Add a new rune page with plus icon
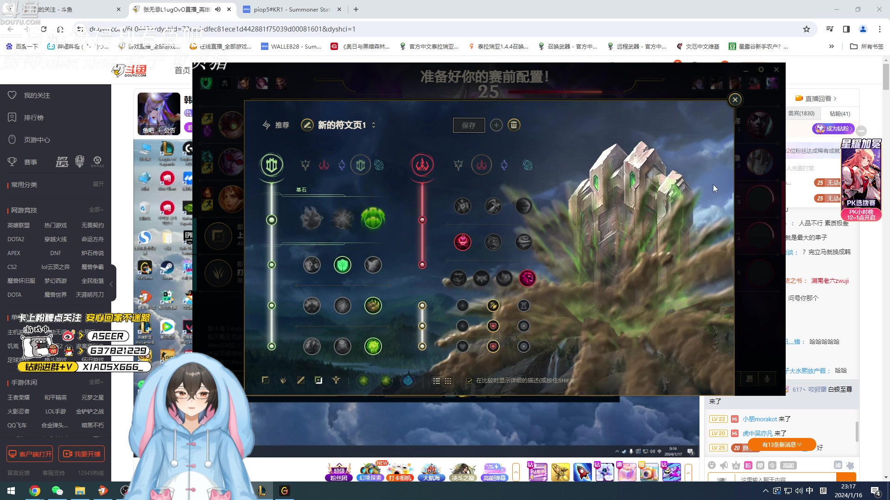 coord(496,125)
